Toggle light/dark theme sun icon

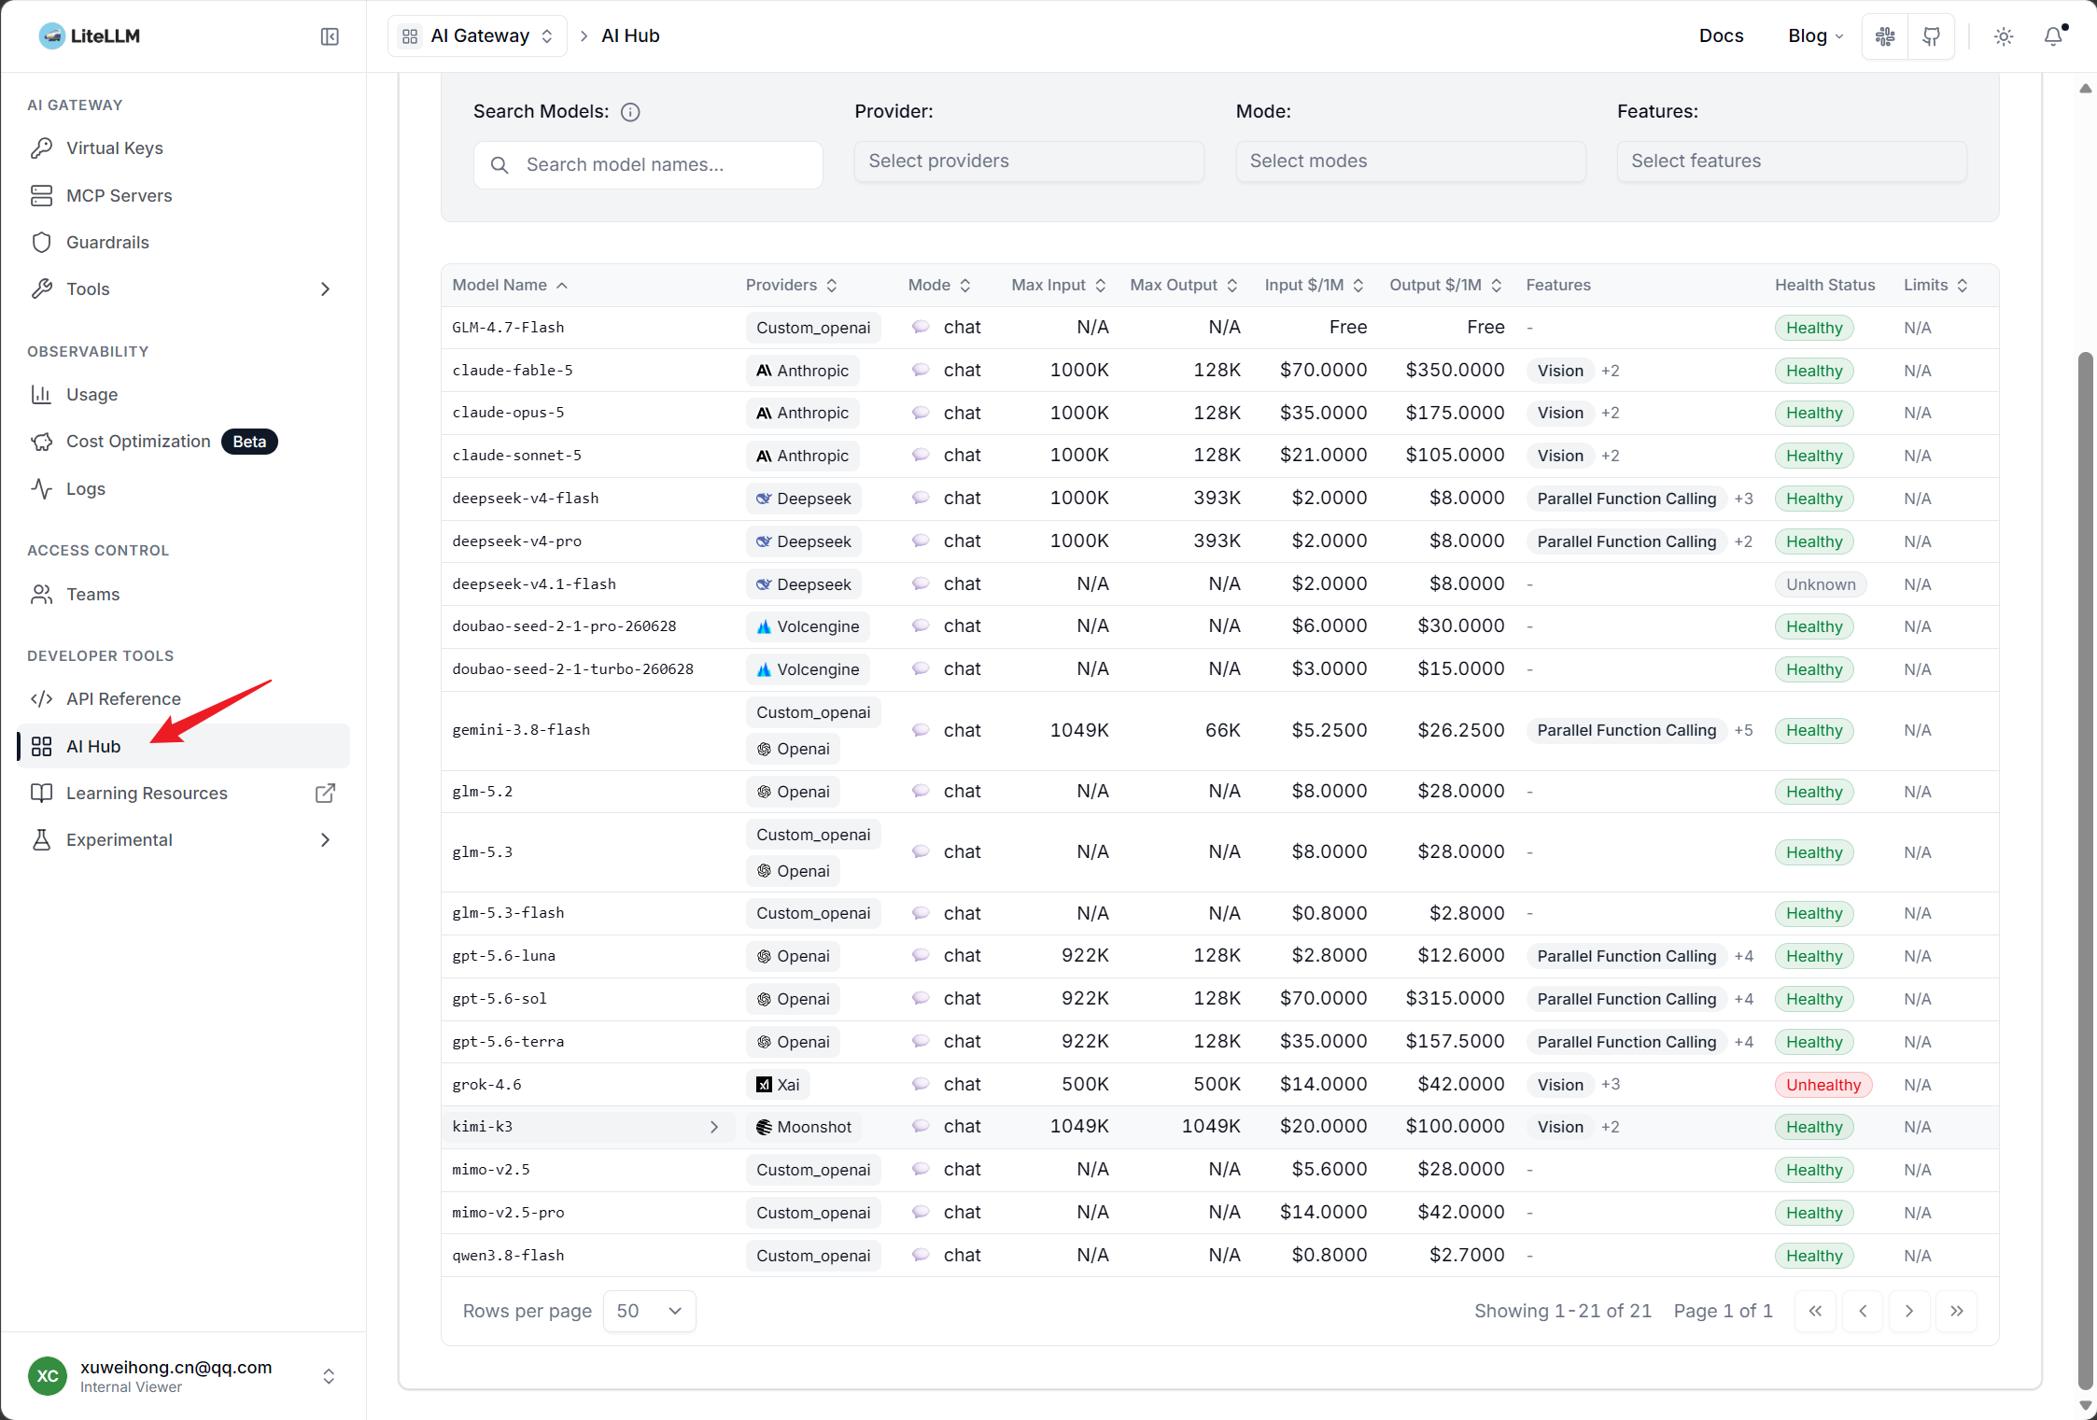tap(2004, 36)
